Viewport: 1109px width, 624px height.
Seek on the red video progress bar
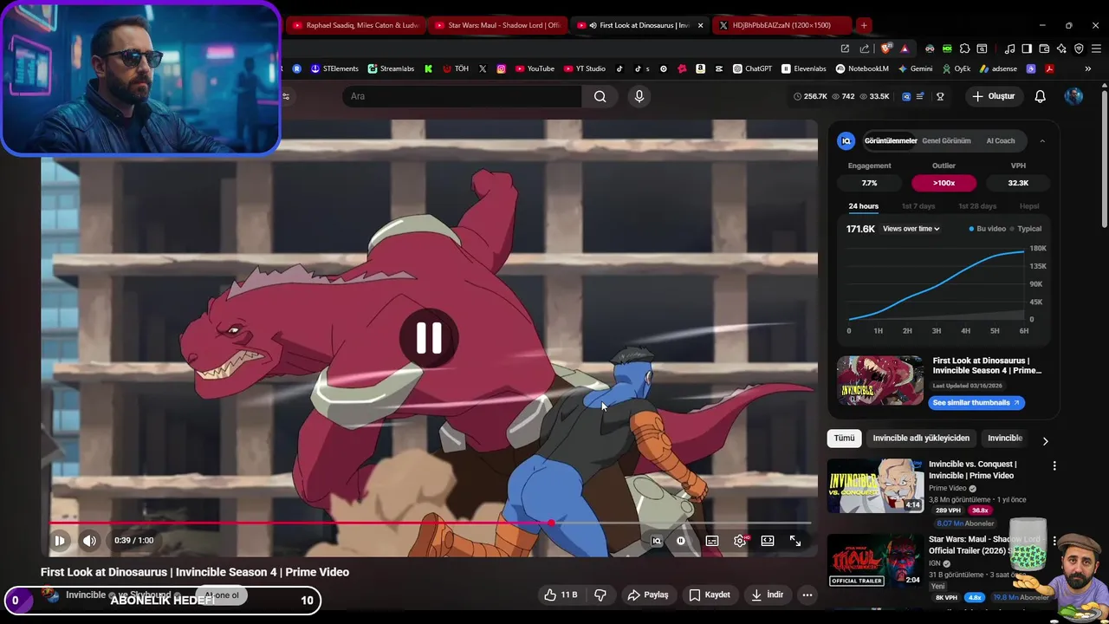[x=430, y=523]
